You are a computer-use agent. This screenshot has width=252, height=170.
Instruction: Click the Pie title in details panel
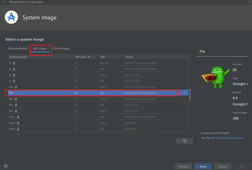tap(202, 52)
